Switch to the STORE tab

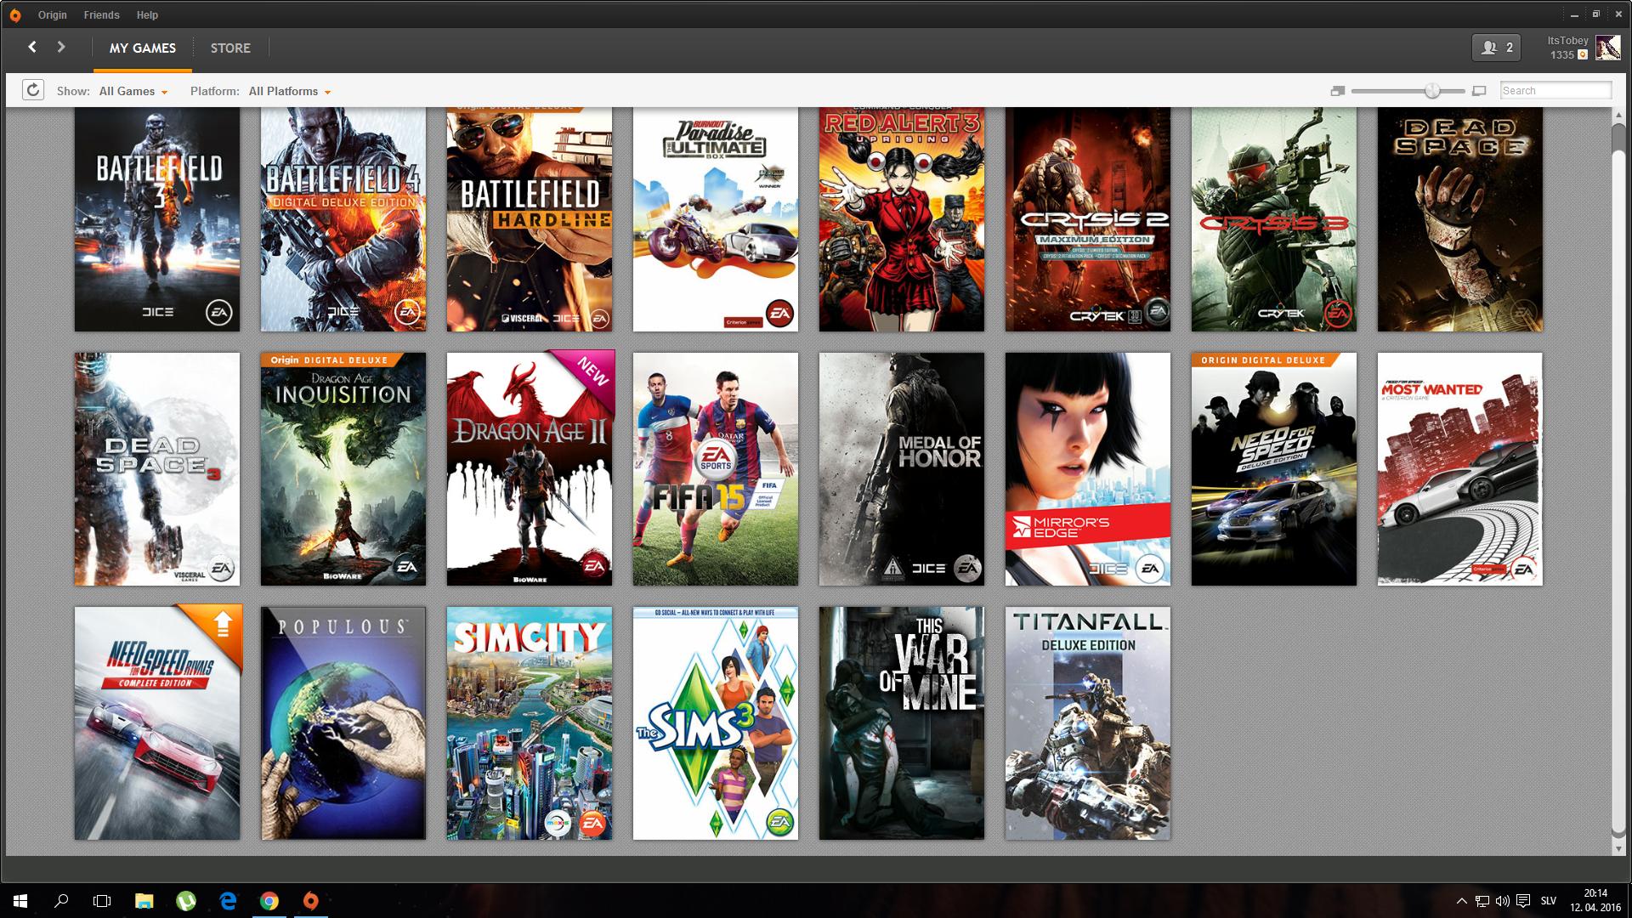230,48
